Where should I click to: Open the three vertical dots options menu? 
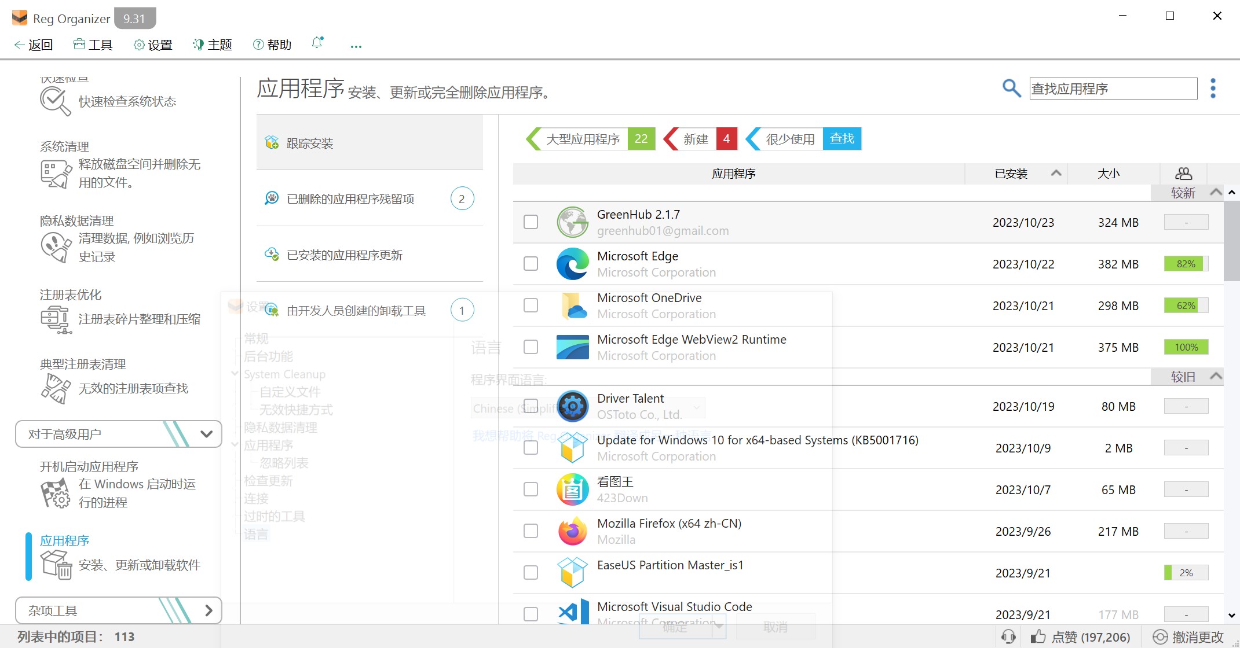pos(1213,89)
